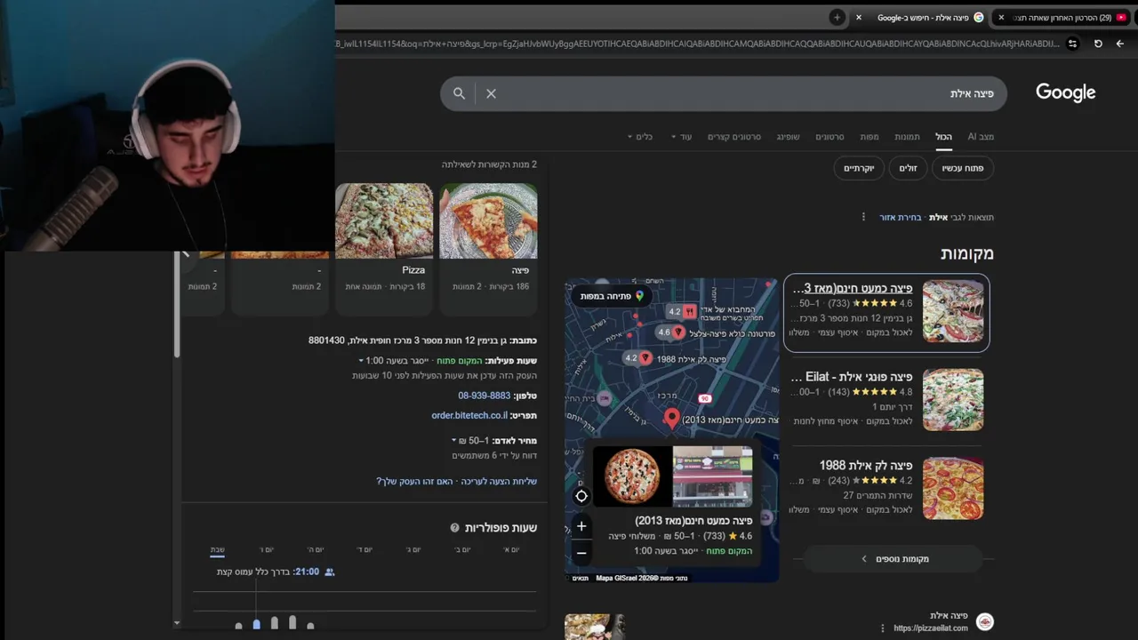Select יום ד' in popular hours
The height and width of the screenshot is (640, 1138).
point(365,549)
